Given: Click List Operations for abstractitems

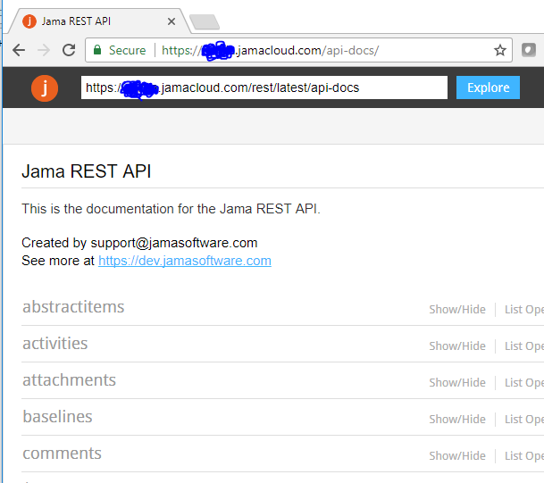Looking at the screenshot, I should coord(524,309).
